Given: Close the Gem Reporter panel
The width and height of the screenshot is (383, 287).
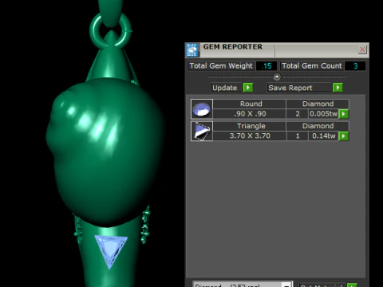Looking at the screenshot, I should (362, 49).
